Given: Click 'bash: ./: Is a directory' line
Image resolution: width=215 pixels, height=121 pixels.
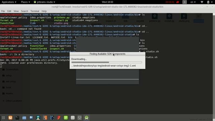Looking at the screenshot, I should (17, 54).
